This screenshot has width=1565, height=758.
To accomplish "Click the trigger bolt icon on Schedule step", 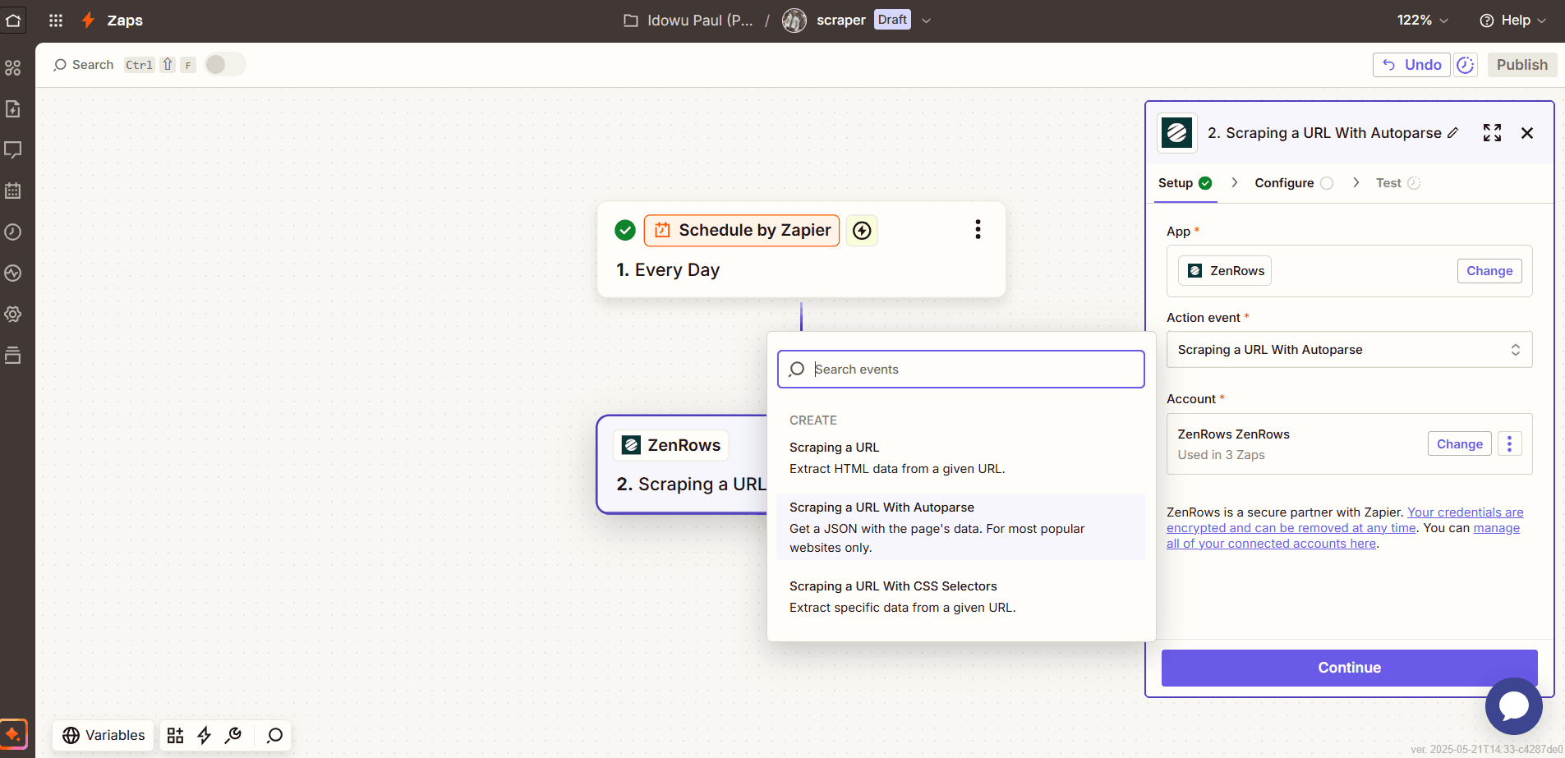I will pos(862,231).
